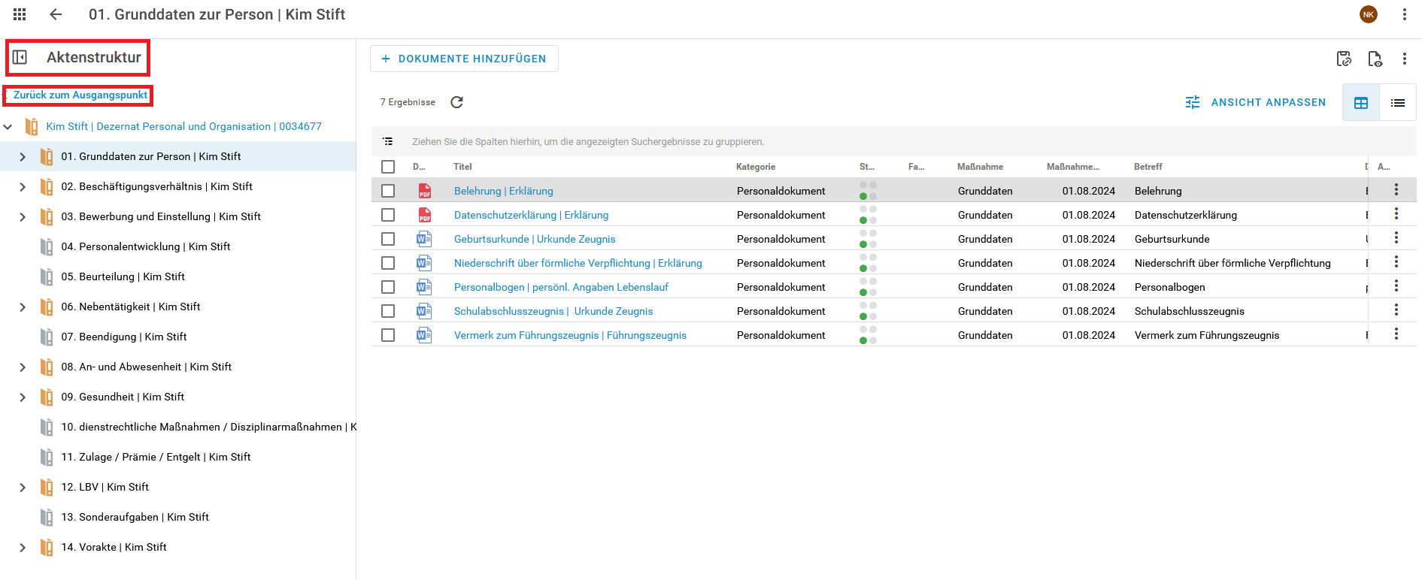Image resolution: width=1422 pixels, height=580 pixels.
Task: Open row options for Belehrung document
Action: [1396, 190]
